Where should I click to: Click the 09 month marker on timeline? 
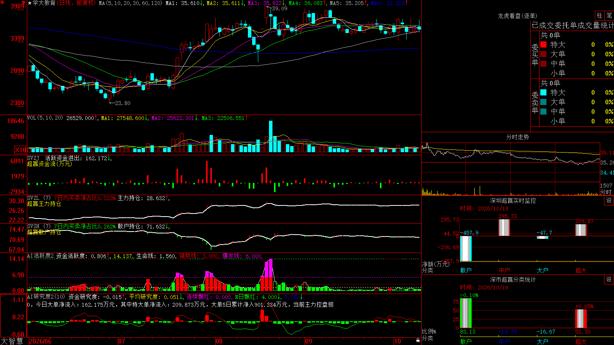309,341
